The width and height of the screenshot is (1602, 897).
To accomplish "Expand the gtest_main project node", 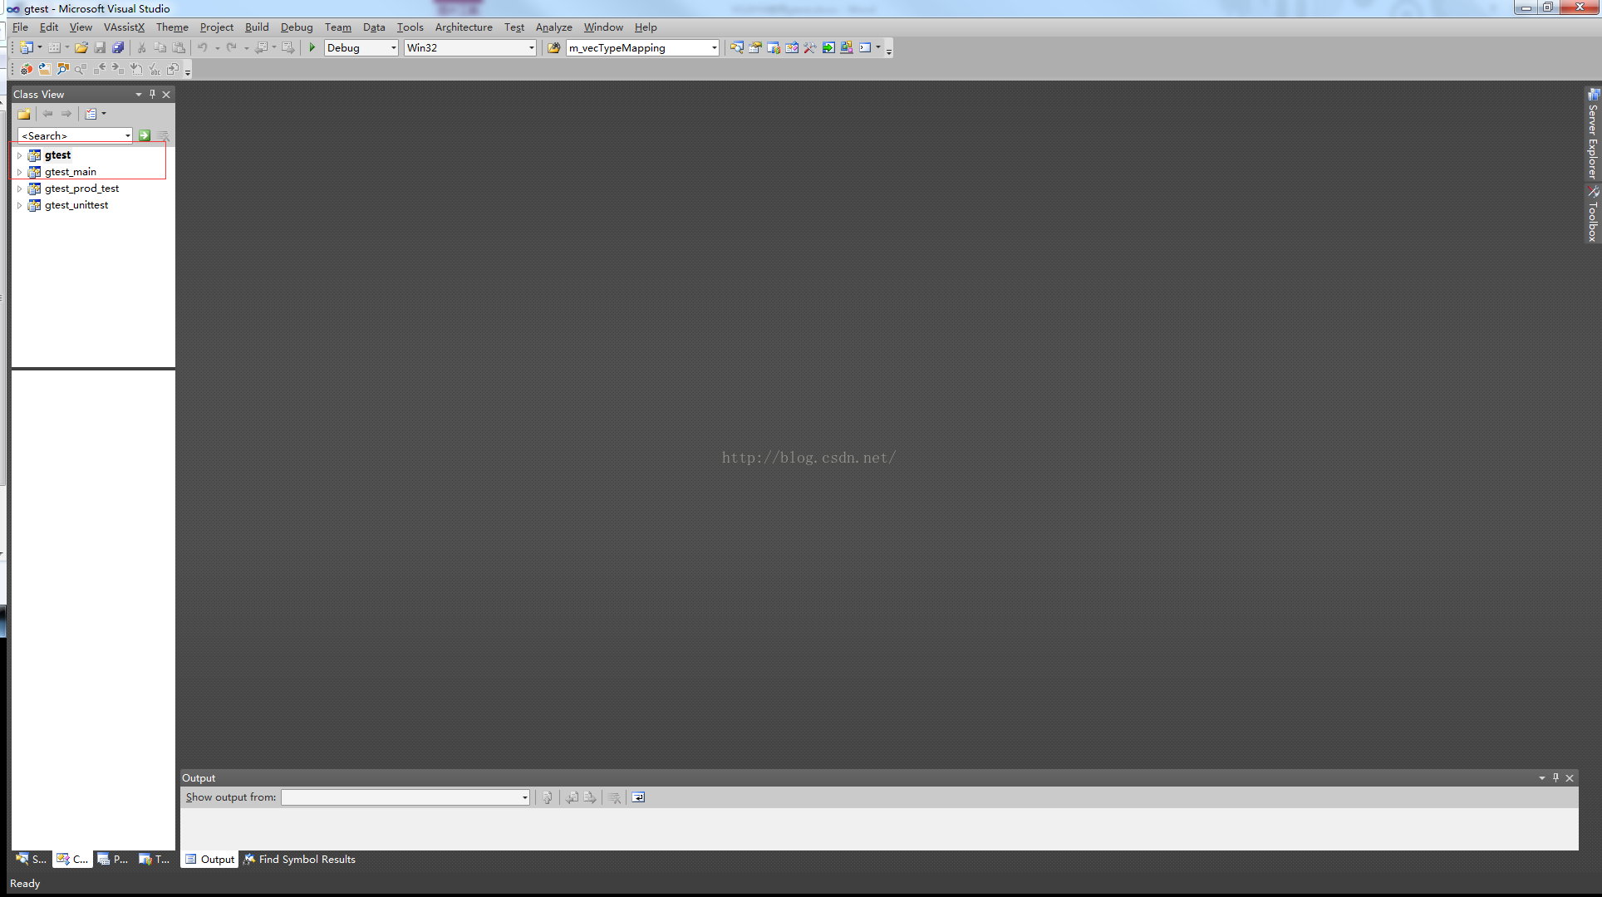I will (20, 172).
